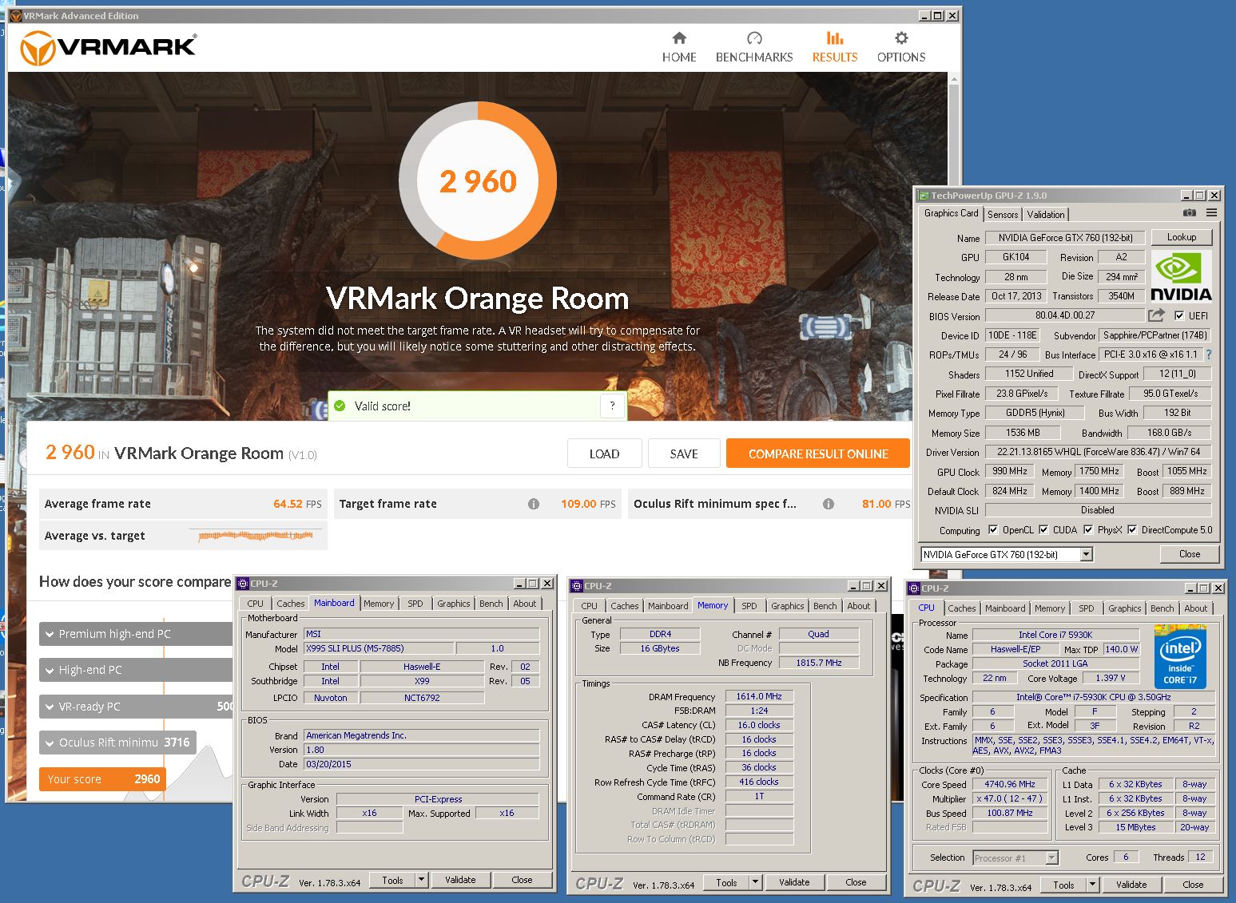Open the Results chart icon
Screen dimensions: 1236x903
[x=835, y=38]
